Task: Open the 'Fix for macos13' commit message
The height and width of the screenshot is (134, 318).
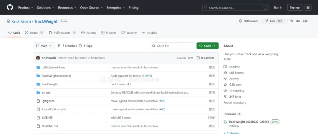Action: [120, 84]
